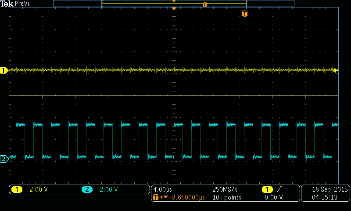Click the 10k points record length readout
This screenshot has width=351, height=211.
(227, 197)
